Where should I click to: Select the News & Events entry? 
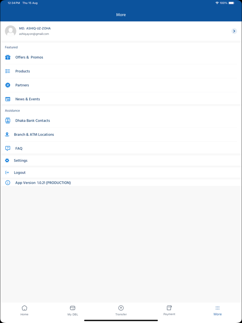click(121, 99)
